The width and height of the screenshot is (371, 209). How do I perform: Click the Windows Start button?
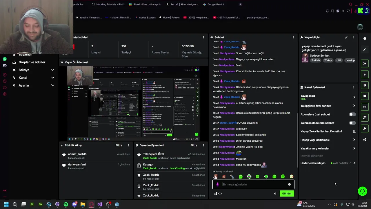6,204
